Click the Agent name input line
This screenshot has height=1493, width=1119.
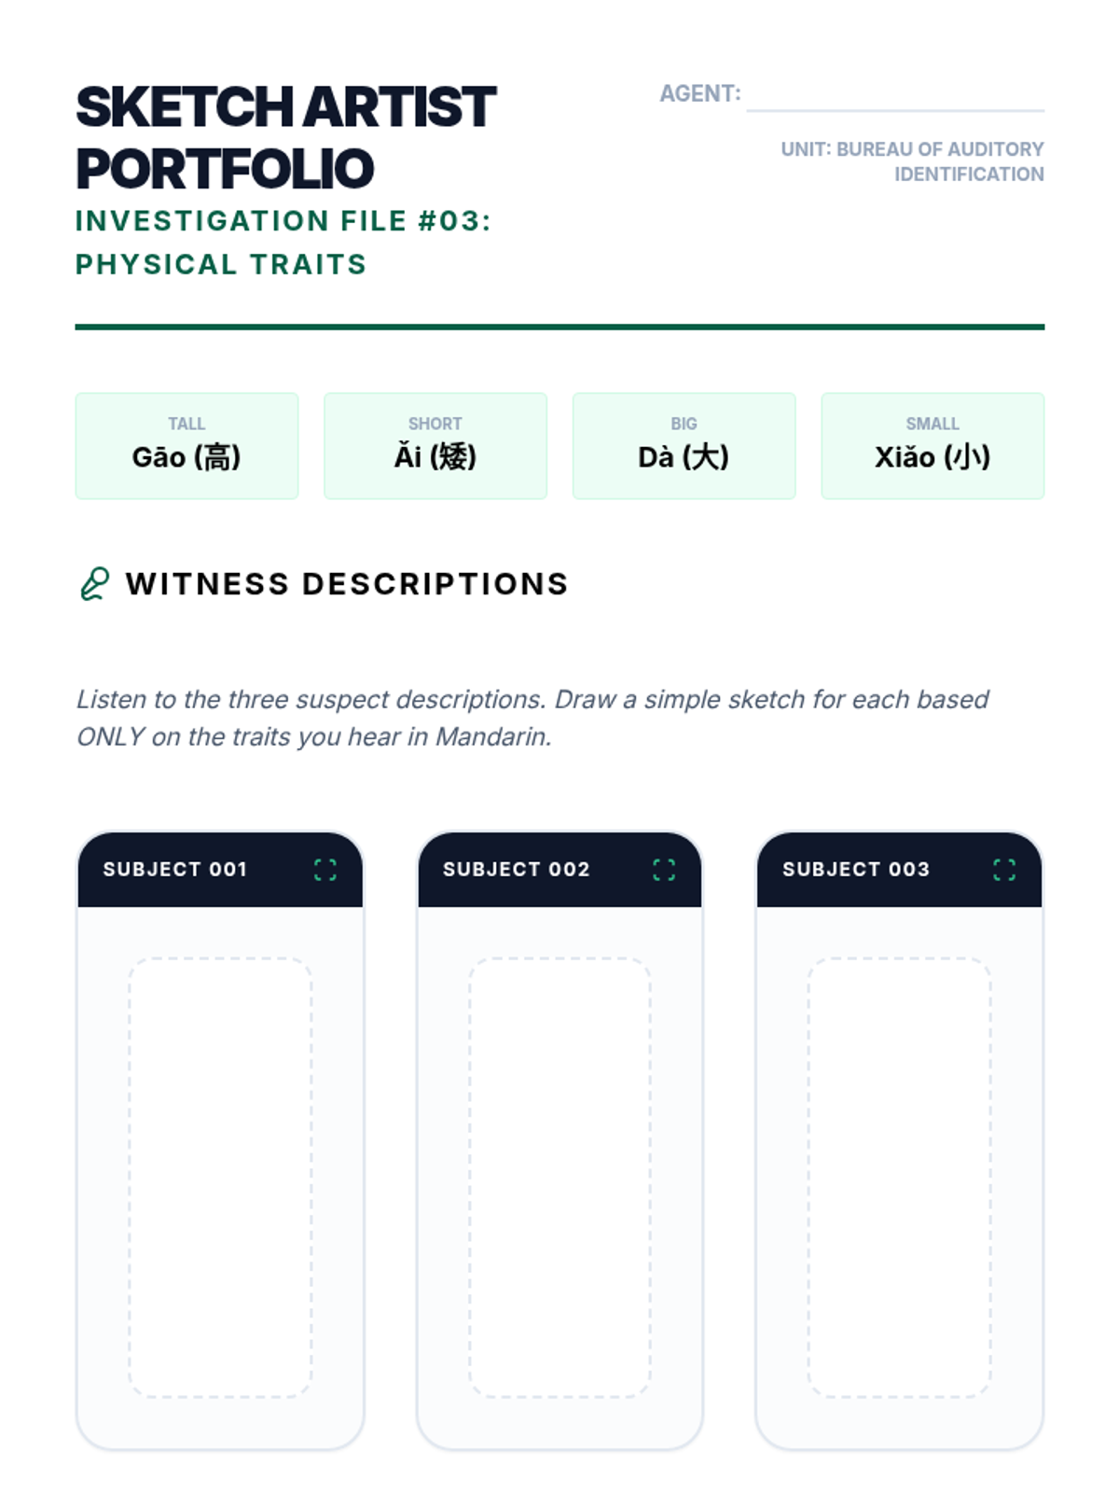[894, 96]
